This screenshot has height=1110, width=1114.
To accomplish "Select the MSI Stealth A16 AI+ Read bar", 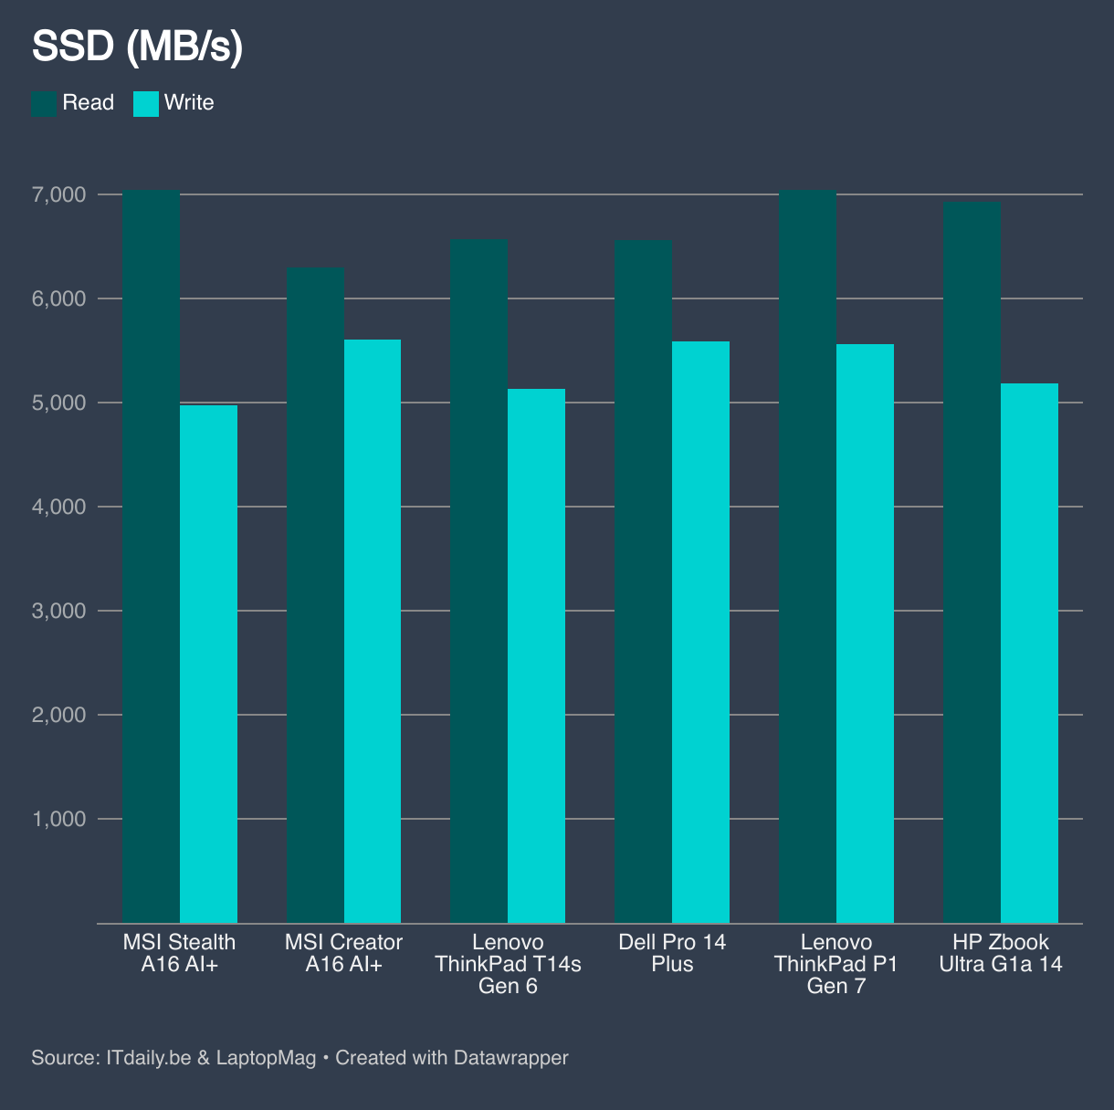I will [151, 556].
